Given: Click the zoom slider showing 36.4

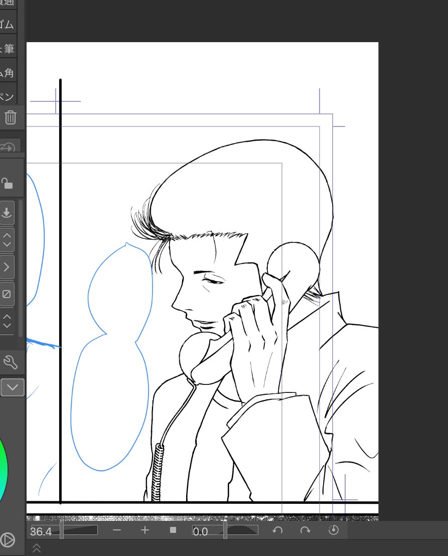Looking at the screenshot, I should [x=64, y=530].
